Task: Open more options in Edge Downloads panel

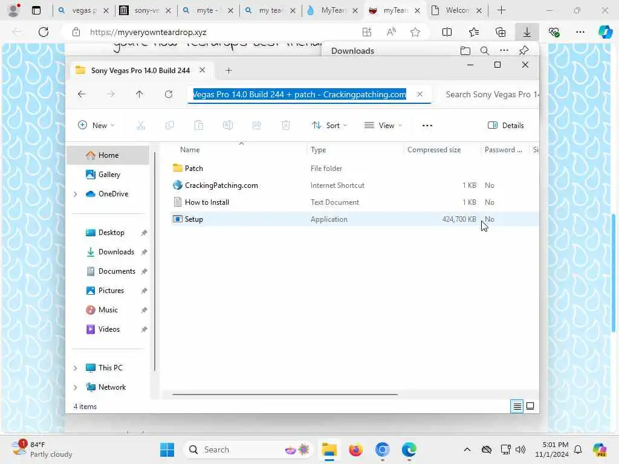Action: [x=504, y=51]
